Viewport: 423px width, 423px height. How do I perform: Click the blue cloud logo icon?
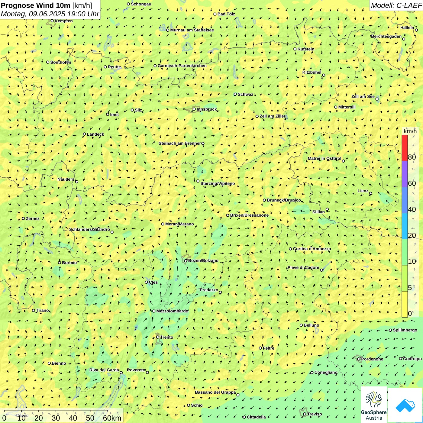point(405,405)
